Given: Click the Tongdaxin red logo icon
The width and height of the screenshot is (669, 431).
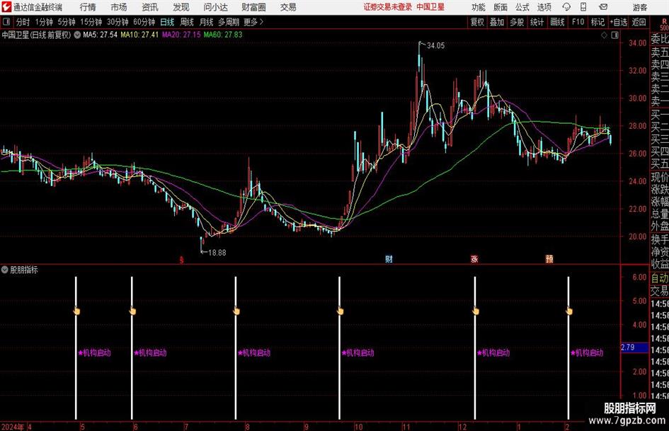Looking at the screenshot, I should [x=6, y=7].
